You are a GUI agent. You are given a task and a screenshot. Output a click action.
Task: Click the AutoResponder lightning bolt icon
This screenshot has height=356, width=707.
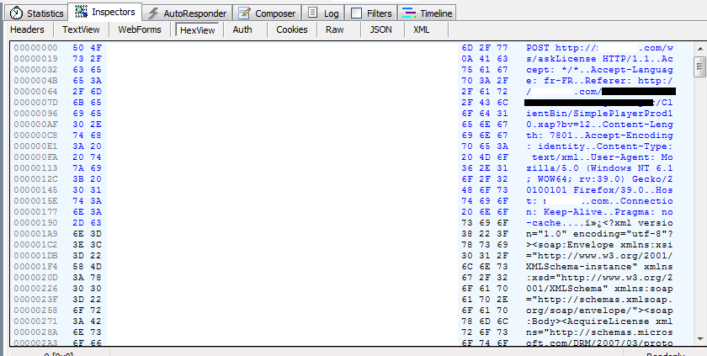[x=153, y=13]
